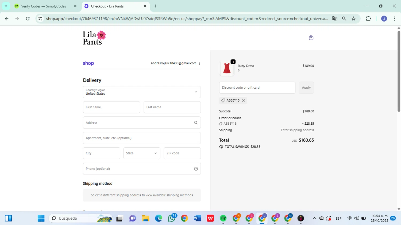This screenshot has width=401, height=225.
Task: Bookmark this page with the star icon
Action: click(354, 19)
